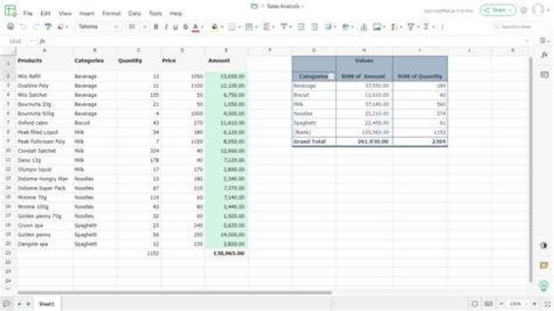The width and height of the screenshot is (554, 311).
Task: Click the contrast theme side icon
Action: coord(544,246)
